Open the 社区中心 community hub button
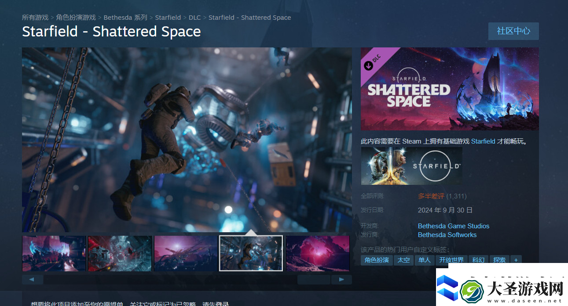This screenshot has width=568, height=306. coord(513,31)
